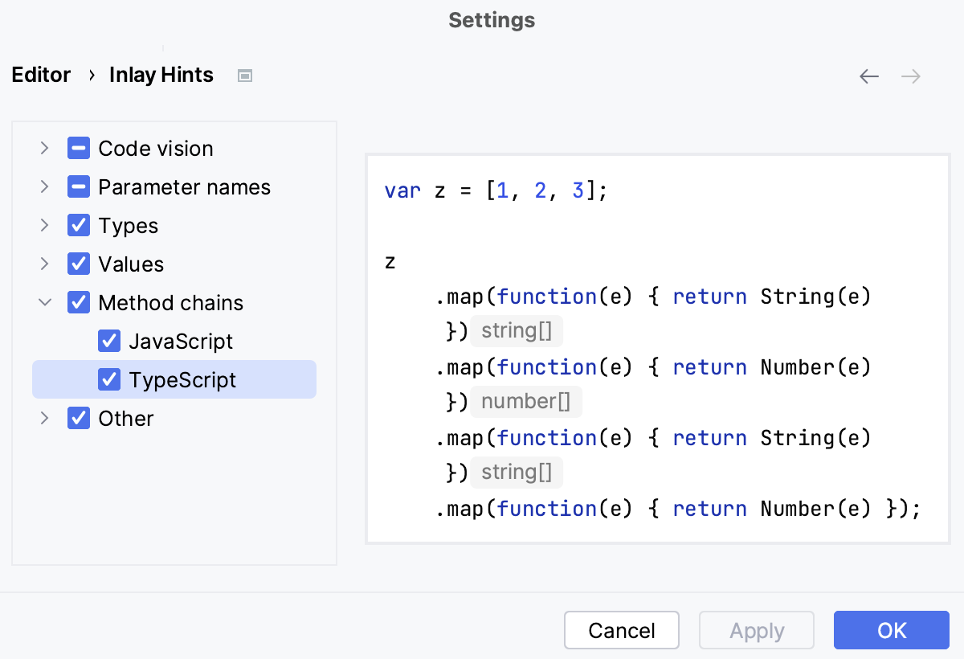Enable the Code vision checkbox fully

click(x=78, y=148)
